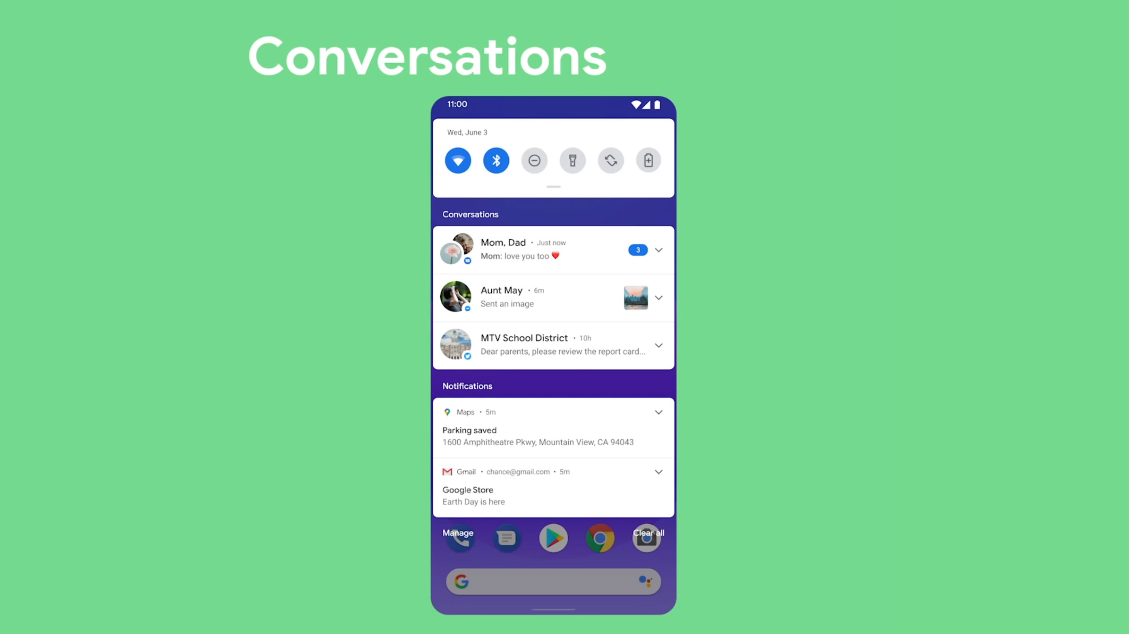Viewport: 1129px width, 634px height.
Task: Click the Clear all notifications button
Action: 649,533
